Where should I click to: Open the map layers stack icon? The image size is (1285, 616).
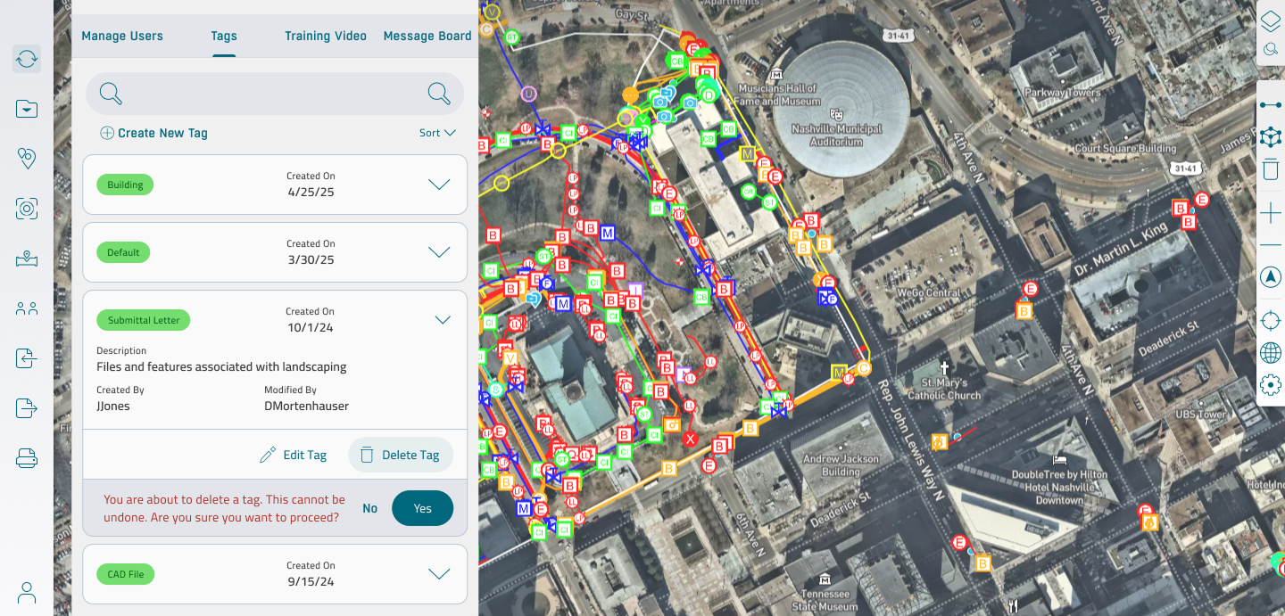(x=1271, y=20)
